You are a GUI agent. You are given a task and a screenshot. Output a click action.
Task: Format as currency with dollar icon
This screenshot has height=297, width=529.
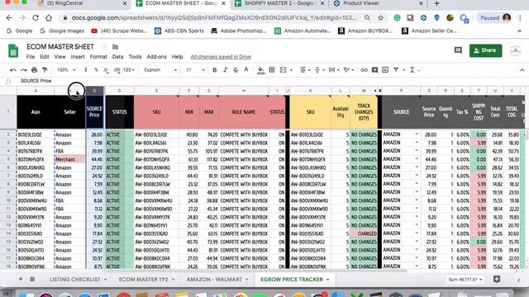86,70
